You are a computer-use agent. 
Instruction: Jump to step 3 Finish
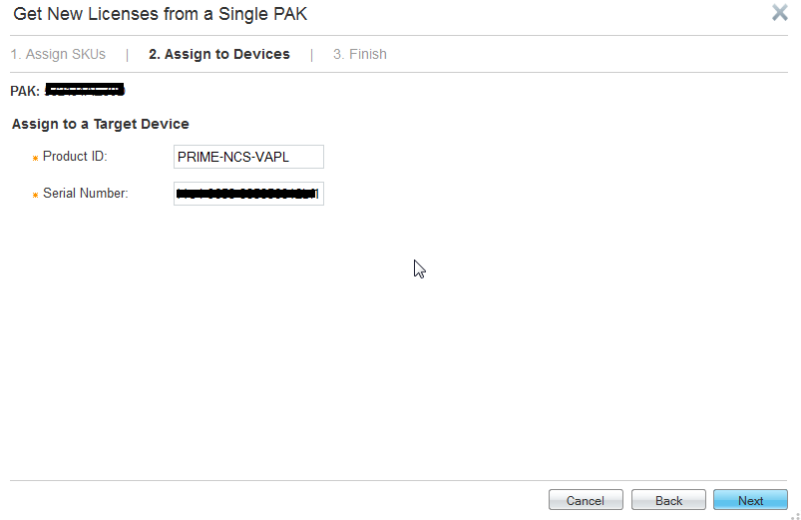pyautogui.click(x=360, y=54)
